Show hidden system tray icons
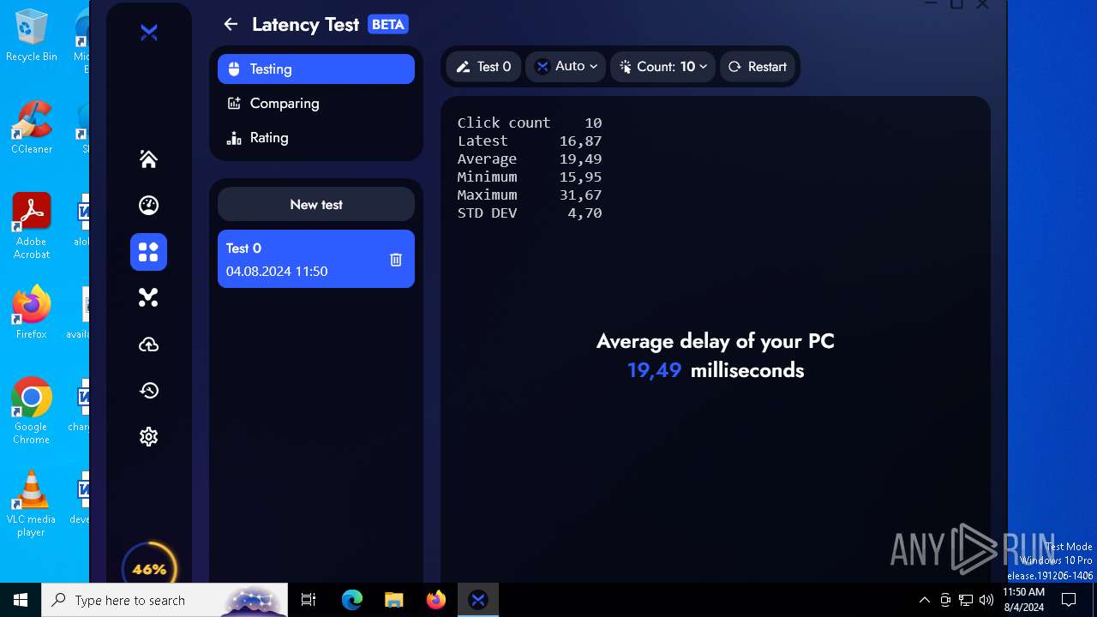 (x=924, y=600)
